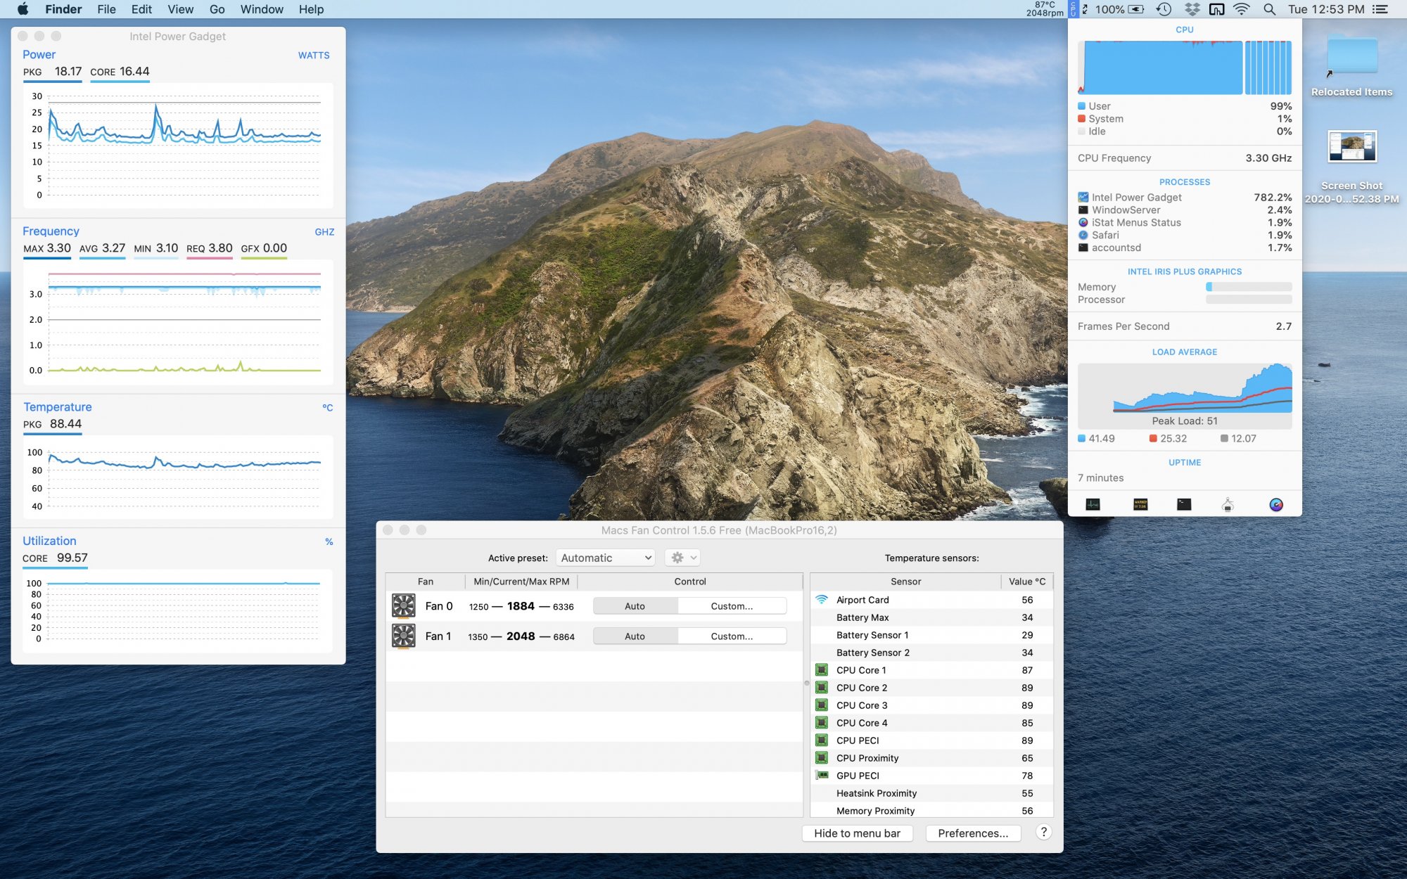Open the Active preset Automatic dropdown
The image size is (1407, 879).
tap(606, 558)
